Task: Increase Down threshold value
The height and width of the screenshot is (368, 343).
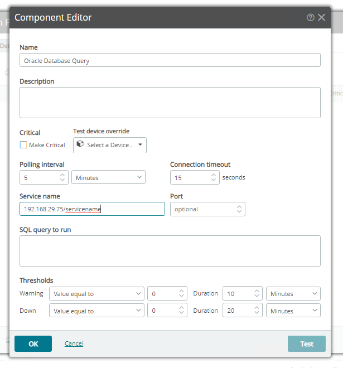Action: tap(181, 308)
